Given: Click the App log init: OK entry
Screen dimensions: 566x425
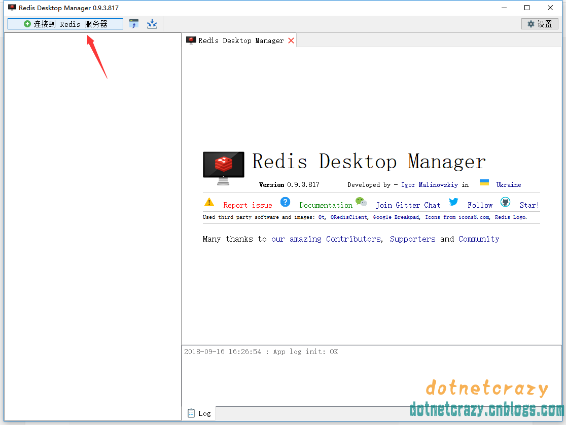Looking at the screenshot, I should [x=261, y=352].
